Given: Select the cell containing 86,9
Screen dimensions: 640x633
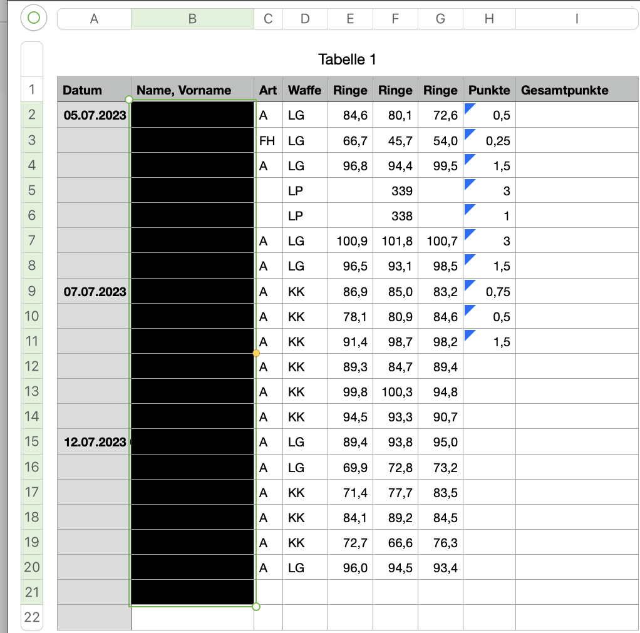Looking at the screenshot, I should tap(350, 291).
